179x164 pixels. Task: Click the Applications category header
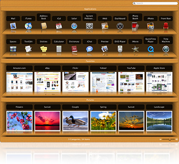90,9
